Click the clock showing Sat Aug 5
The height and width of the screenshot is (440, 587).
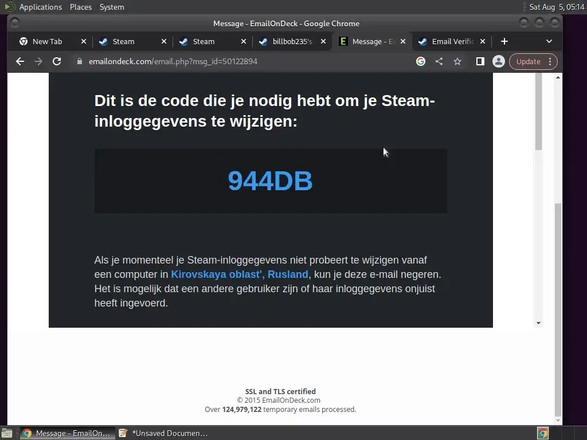557,7
